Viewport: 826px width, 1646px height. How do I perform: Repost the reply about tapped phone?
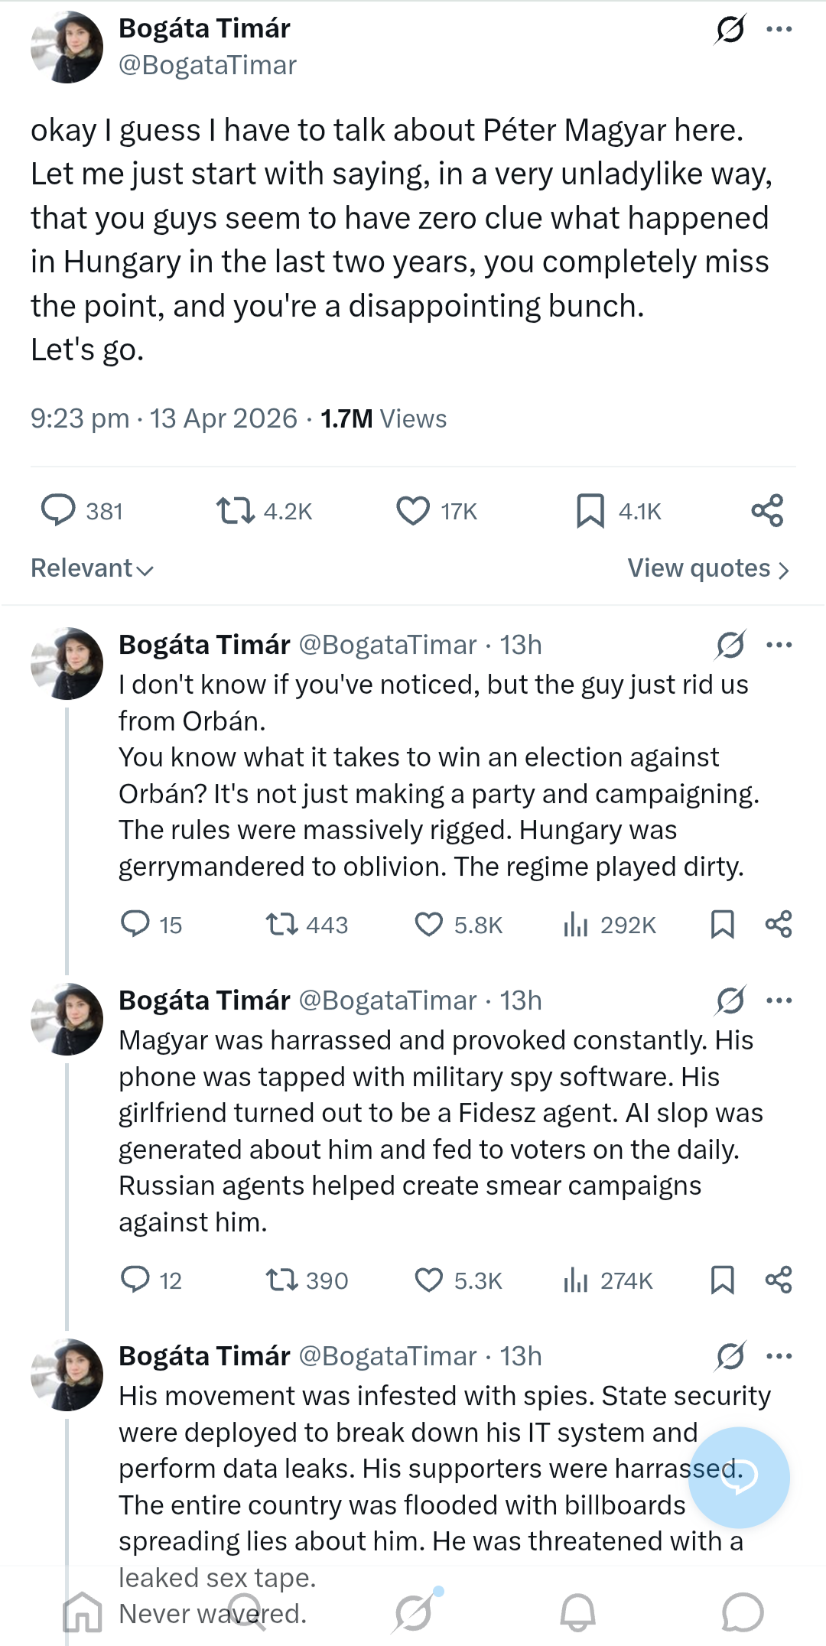click(x=281, y=1280)
